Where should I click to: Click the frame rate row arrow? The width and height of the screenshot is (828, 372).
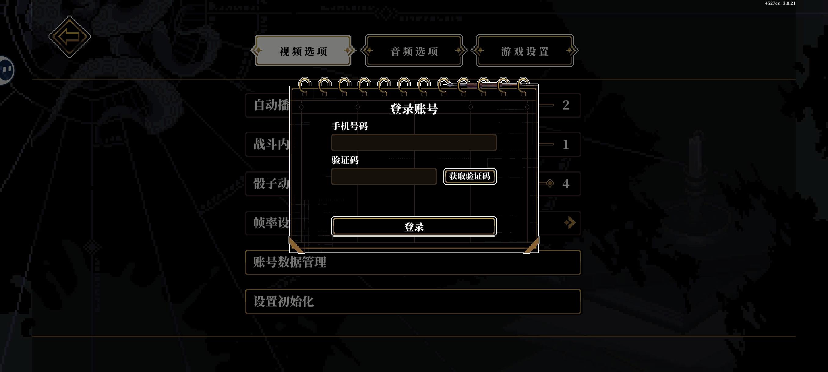570,222
